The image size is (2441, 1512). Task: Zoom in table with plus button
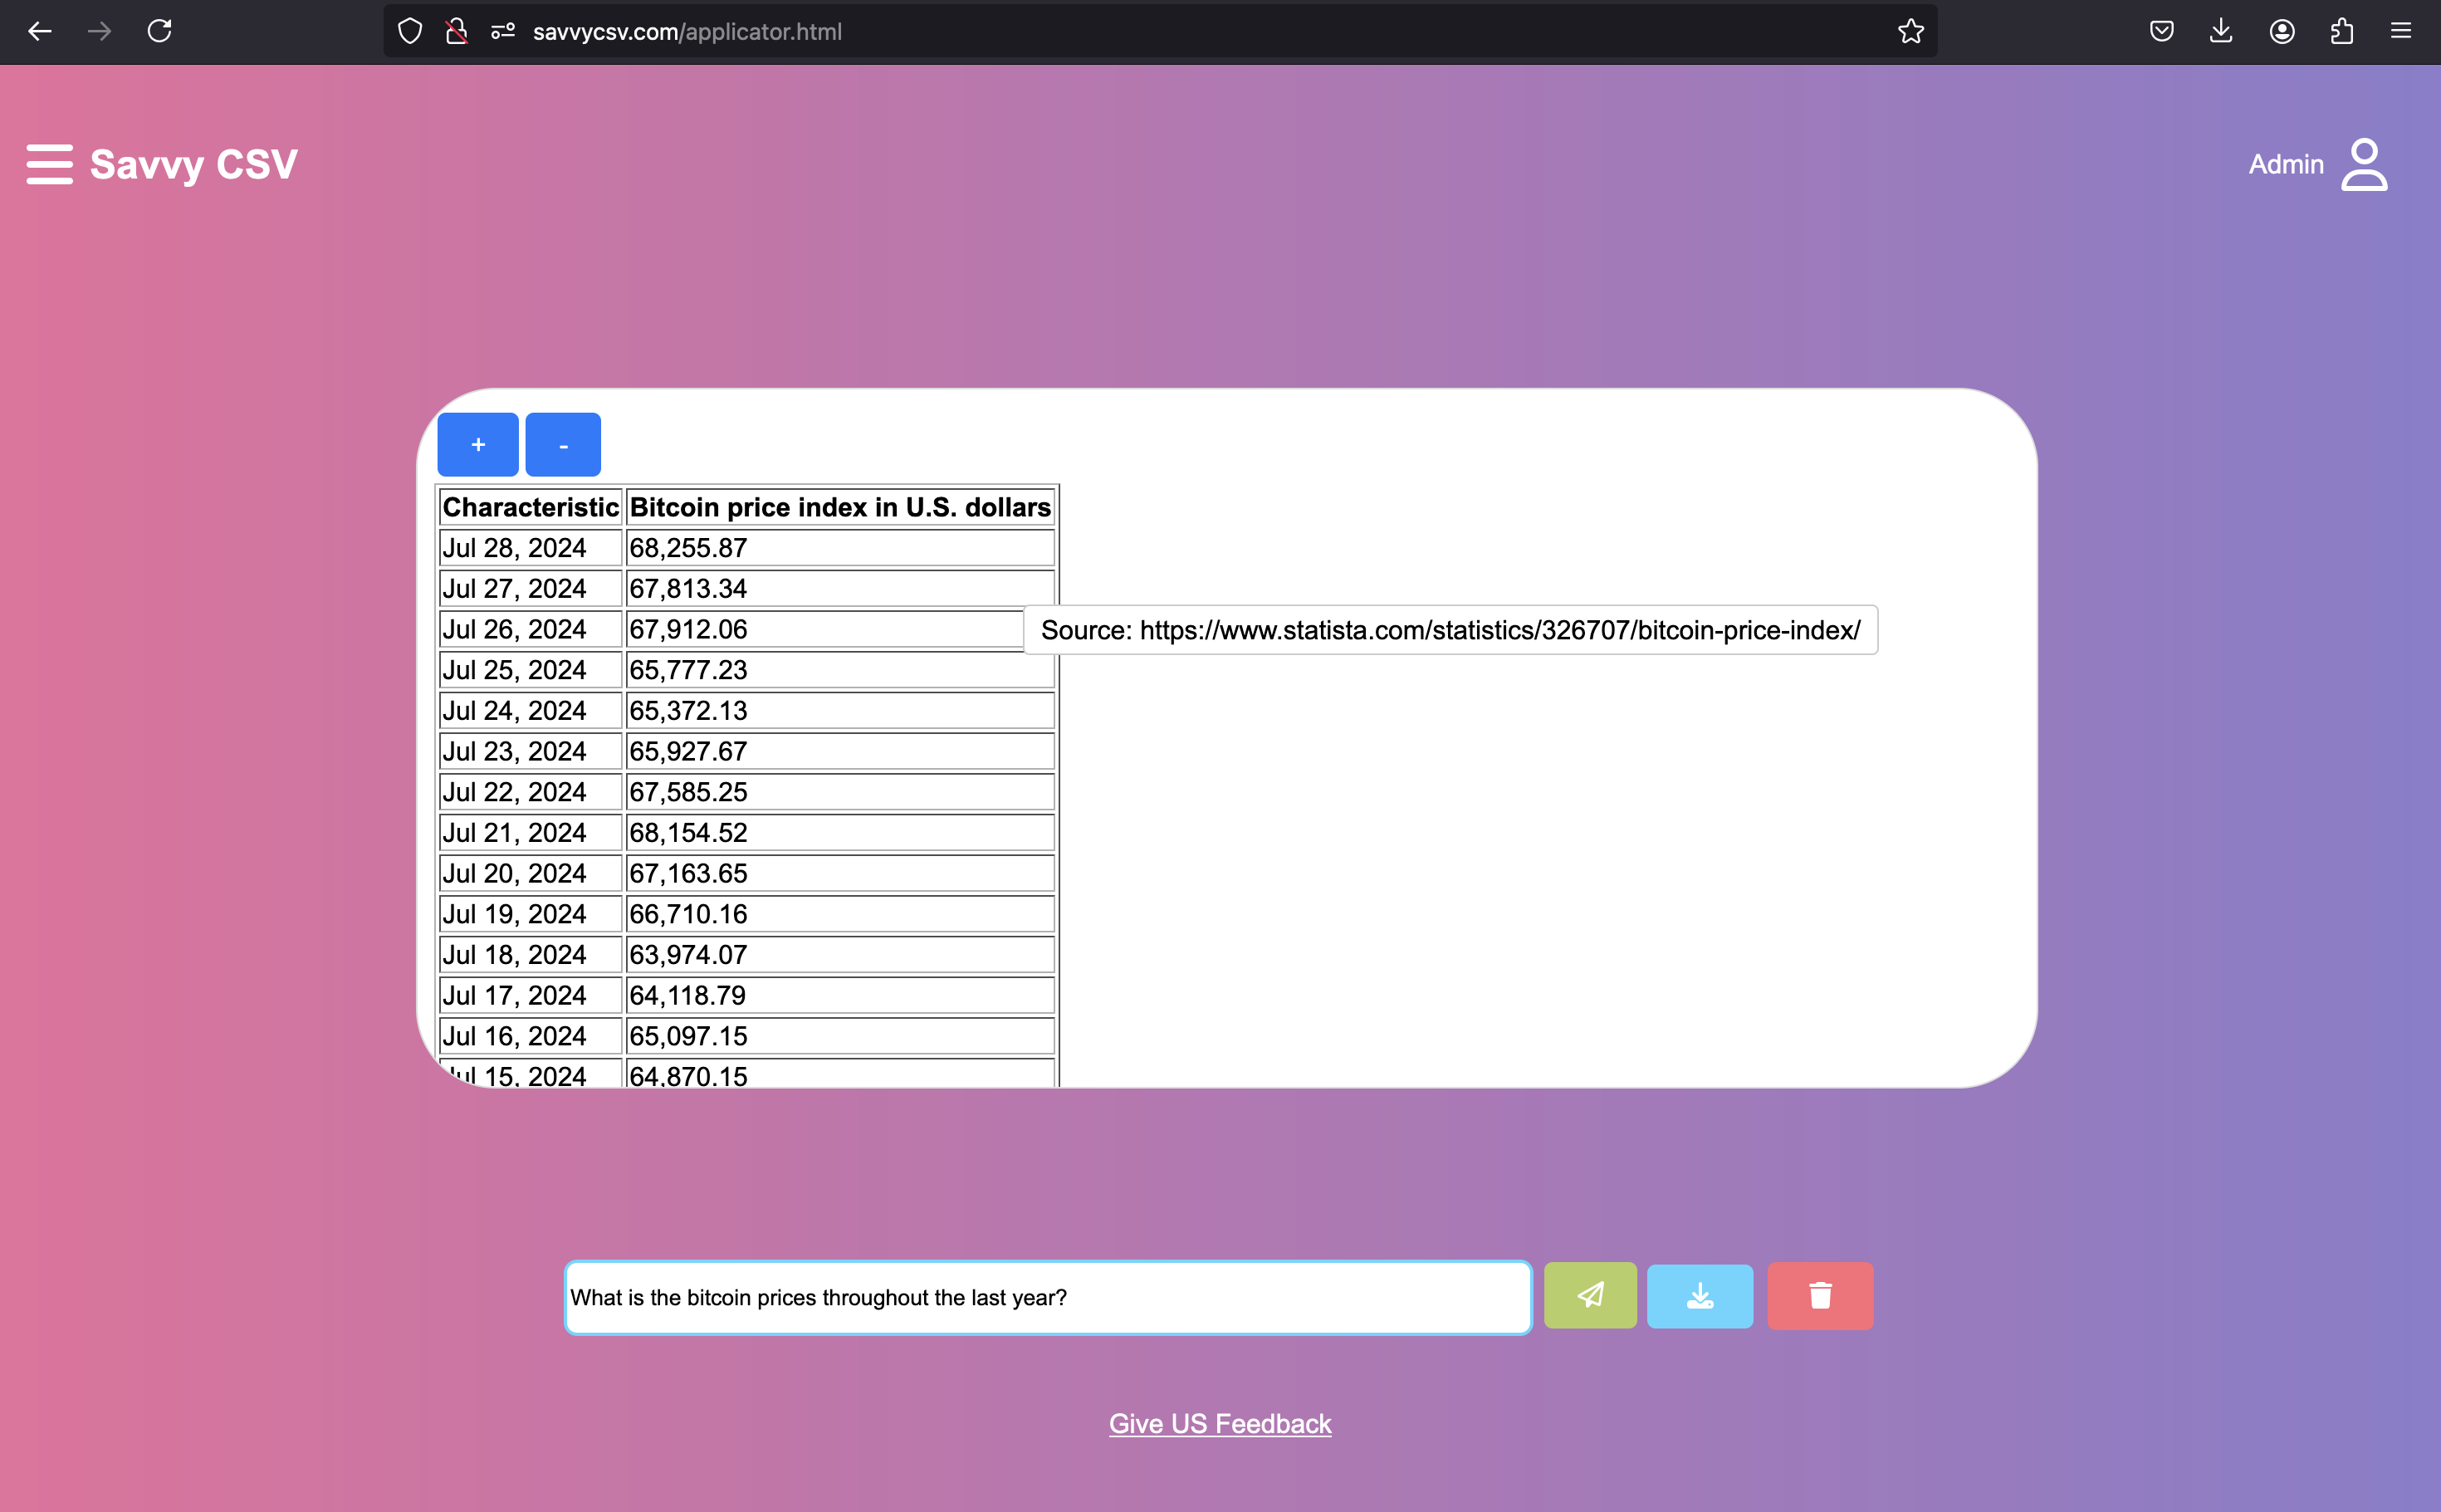click(478, 445)
